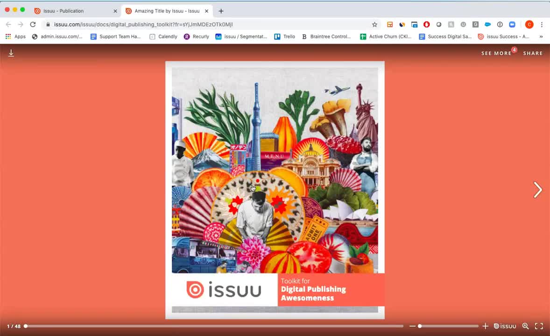Close the Issuu - Publication tab
This screenshot has height=336, width=550.
click(x=115, y=11)
